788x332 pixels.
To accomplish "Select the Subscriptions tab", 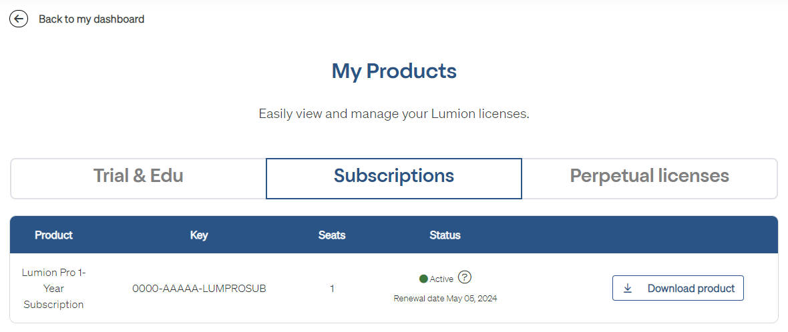I will point(394,176).
